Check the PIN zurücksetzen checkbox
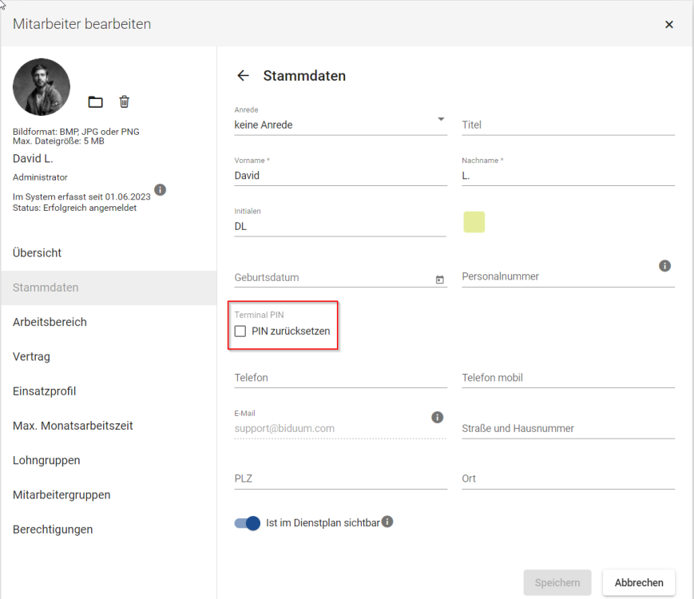The image size is (694, 599). coord(240,331)
